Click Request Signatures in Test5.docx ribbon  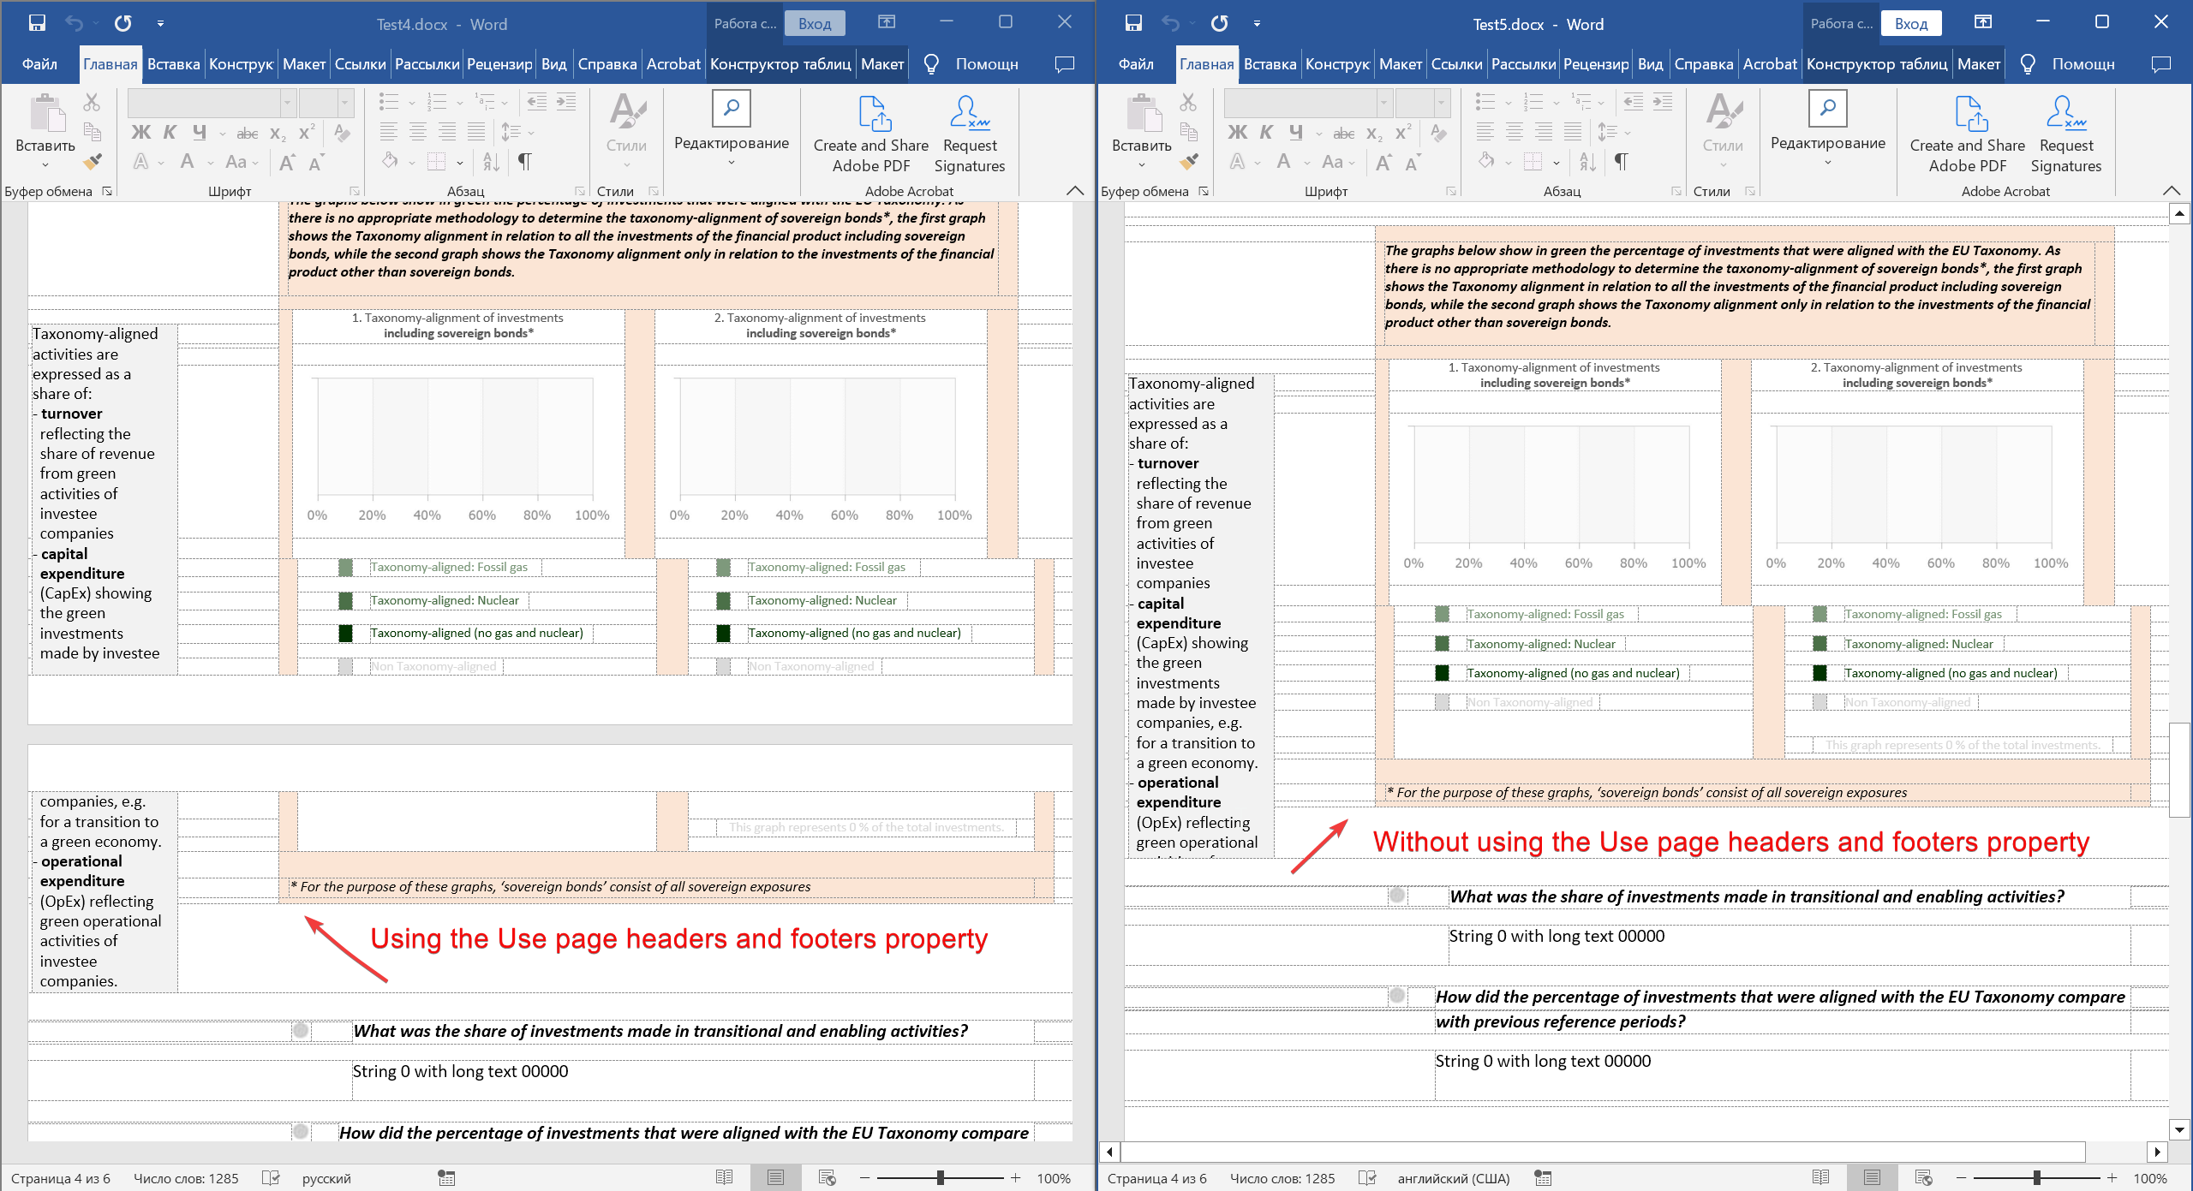tap(2066, 134)
